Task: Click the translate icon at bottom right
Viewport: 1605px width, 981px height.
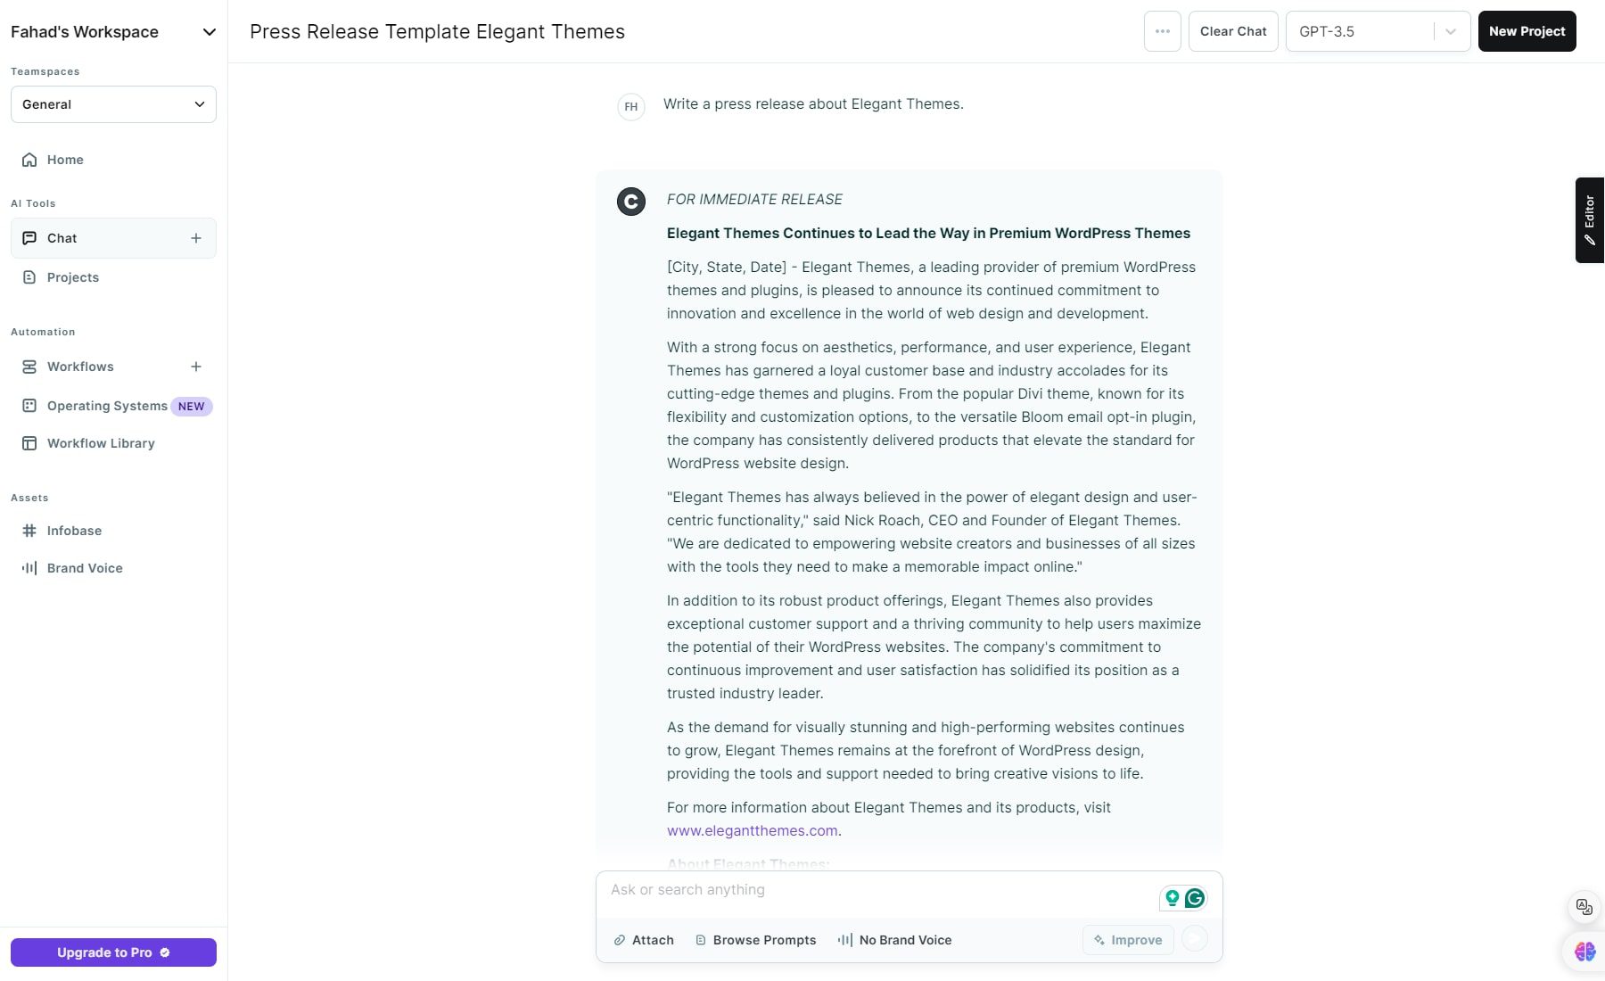Action: [x=1584, y=907]
